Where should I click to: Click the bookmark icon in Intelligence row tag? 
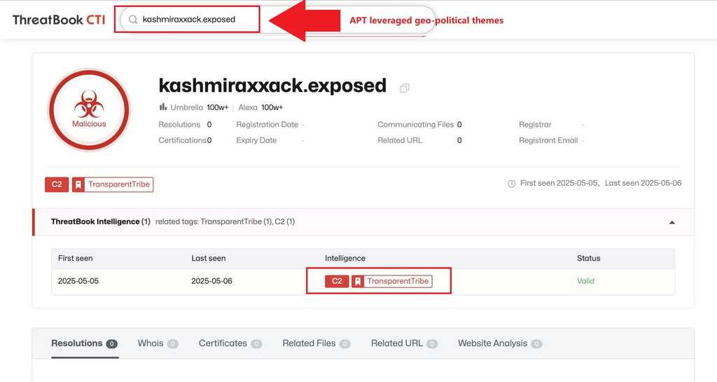pyautogui.click(x=358, y=281)
